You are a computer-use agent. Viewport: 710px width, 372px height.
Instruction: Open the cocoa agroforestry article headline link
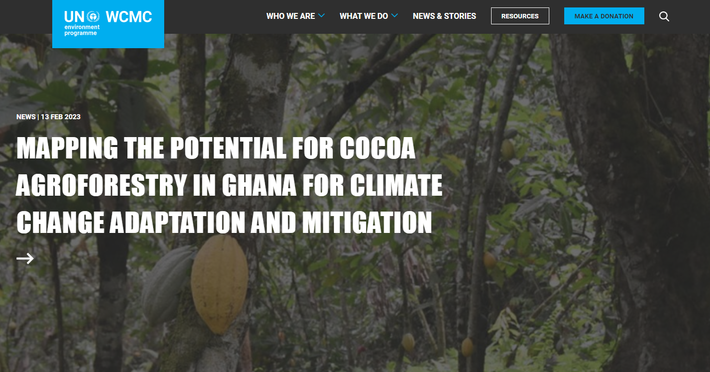pos(229,185)
